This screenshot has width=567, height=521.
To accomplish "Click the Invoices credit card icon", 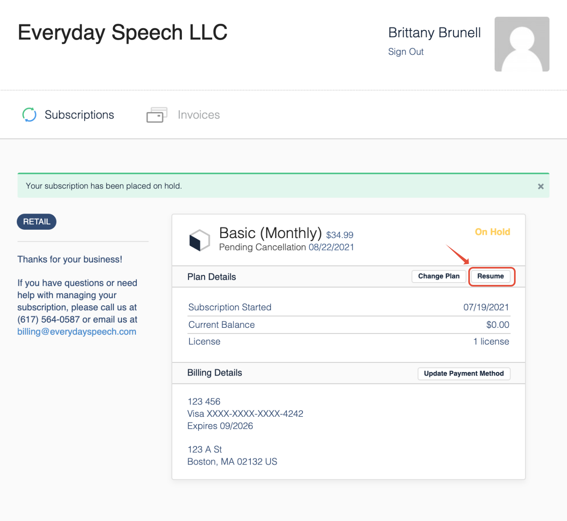I will tap(157, 115).
